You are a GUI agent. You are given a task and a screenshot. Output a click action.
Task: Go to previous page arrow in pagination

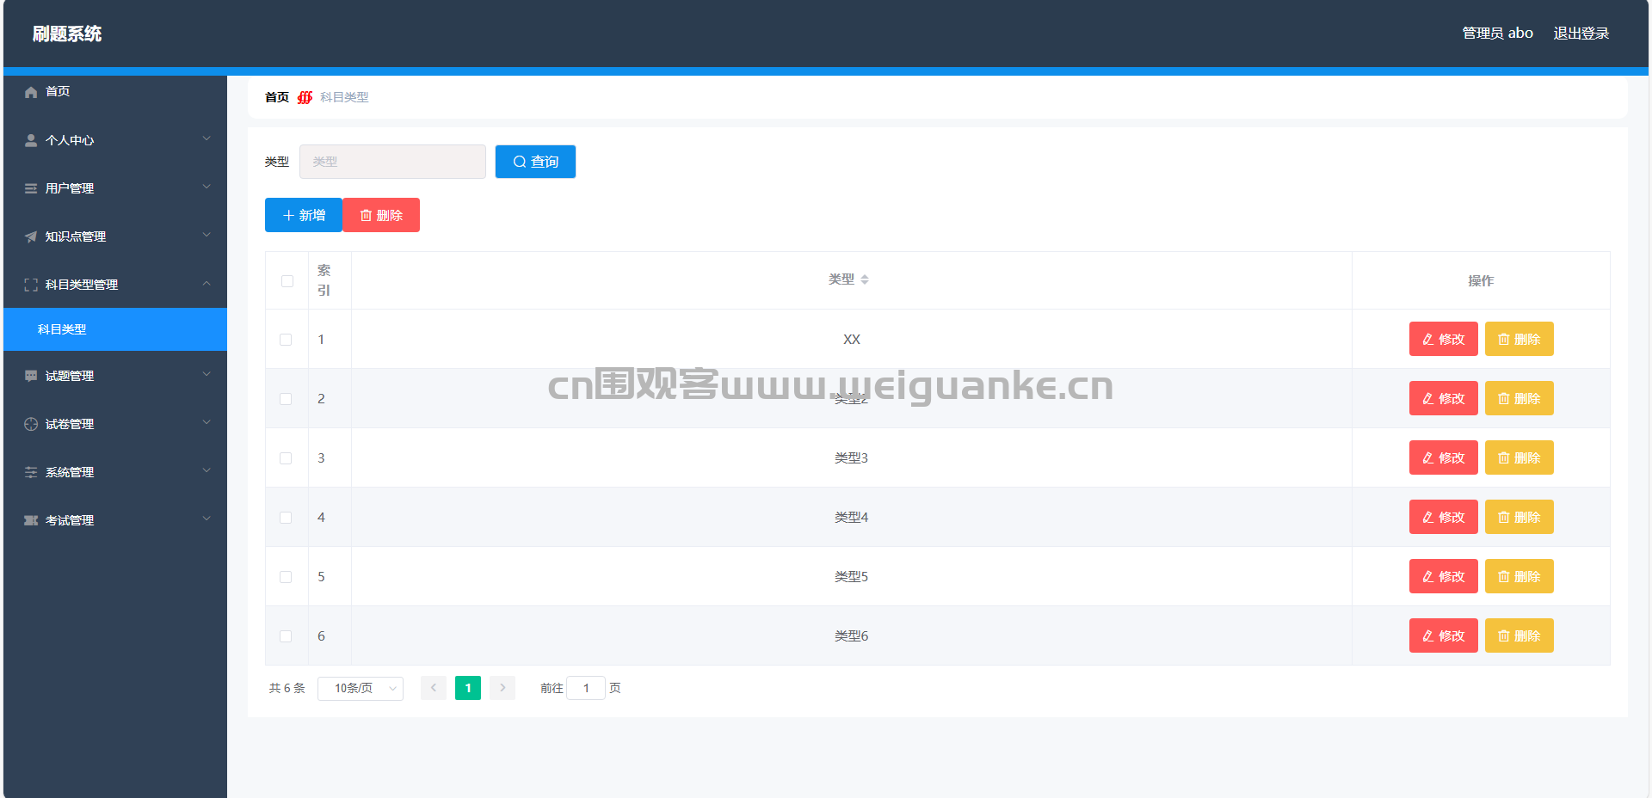[x=434, y=688]
